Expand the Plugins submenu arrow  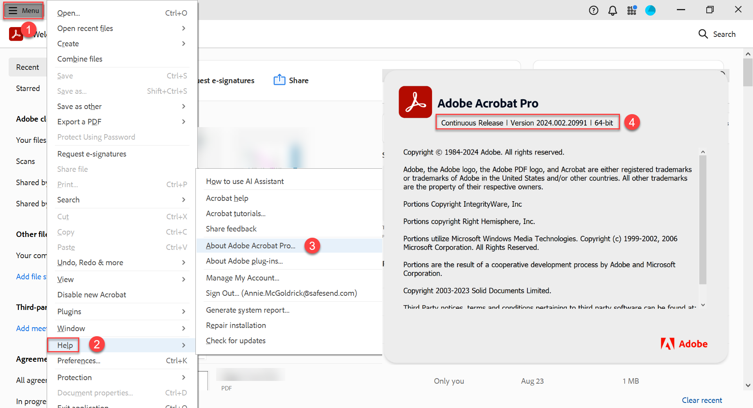183,311
